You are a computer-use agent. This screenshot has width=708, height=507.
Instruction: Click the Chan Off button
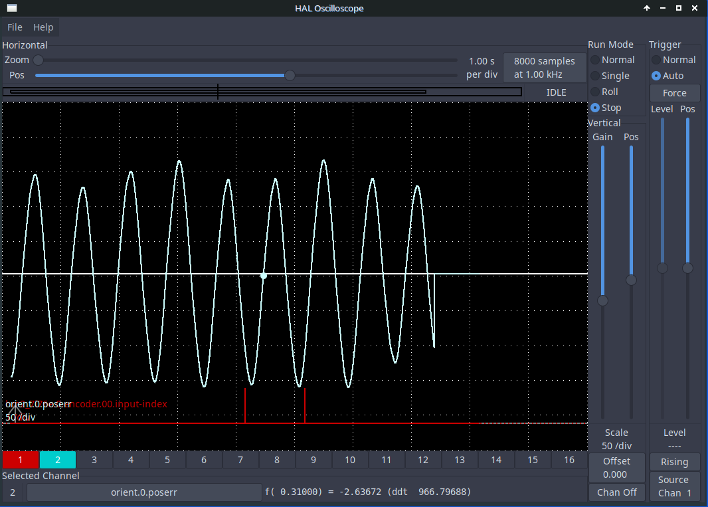[x=617, y=492]
